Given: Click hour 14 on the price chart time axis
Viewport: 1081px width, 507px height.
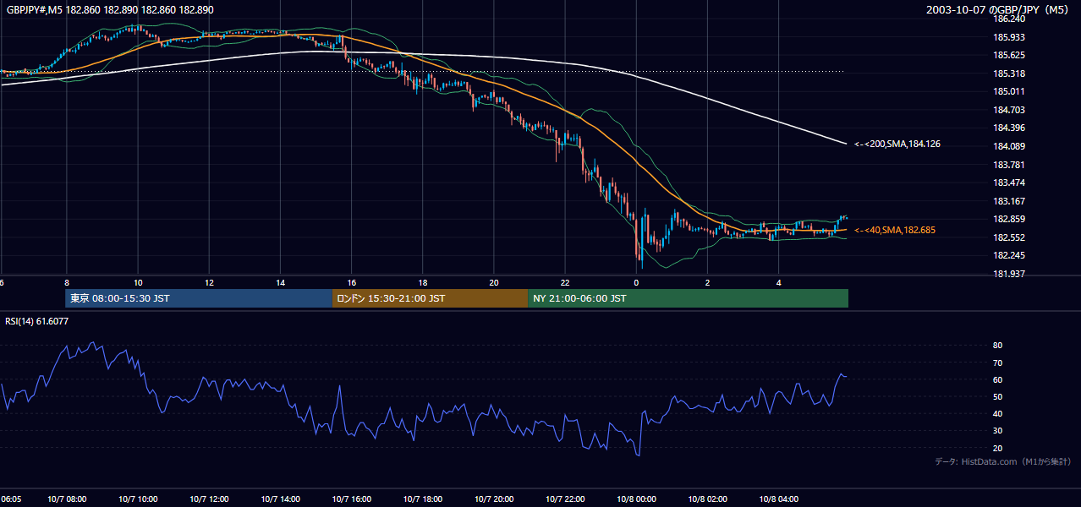Looking at the screenshot, I should (x=280, y=282).
